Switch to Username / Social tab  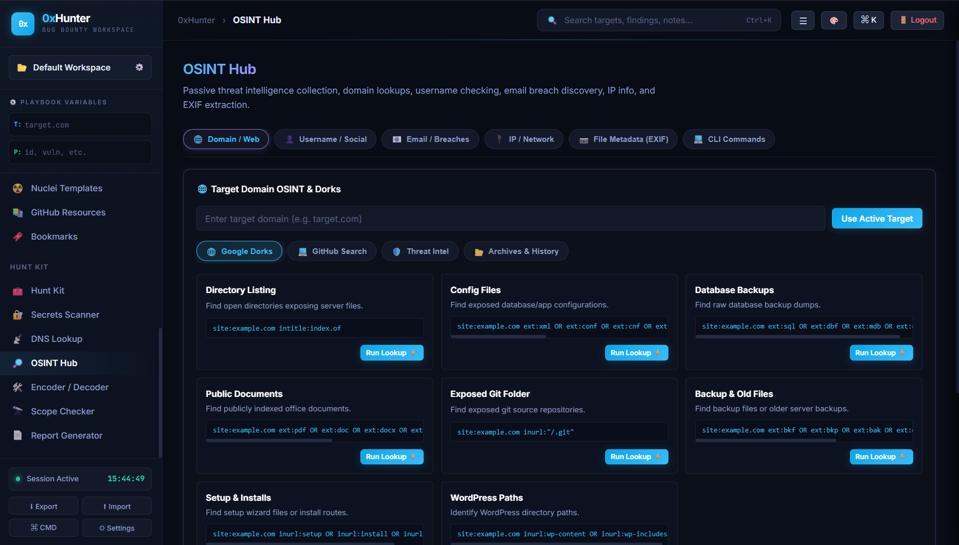coord(325,139)
